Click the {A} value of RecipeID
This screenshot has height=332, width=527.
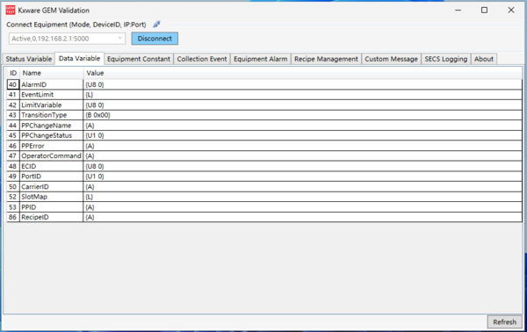coord(302,217)
